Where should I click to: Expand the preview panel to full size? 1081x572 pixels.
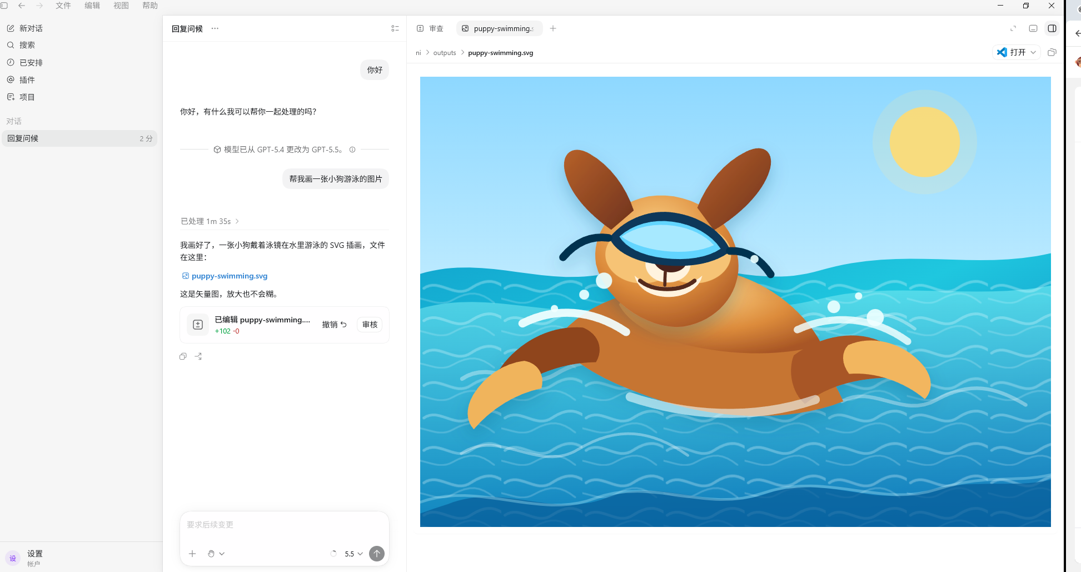(1013, 28)
